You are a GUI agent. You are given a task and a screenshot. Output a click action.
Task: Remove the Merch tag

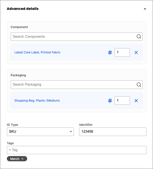click(22, 159)
